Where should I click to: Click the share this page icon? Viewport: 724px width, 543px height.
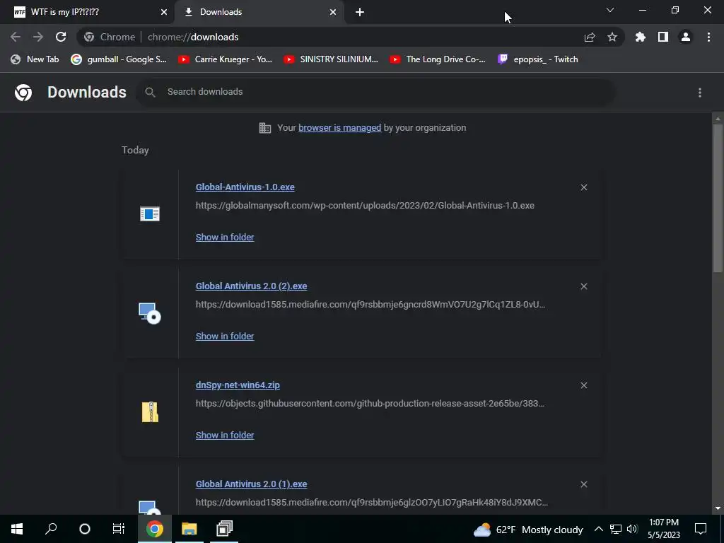click(590, 37)
